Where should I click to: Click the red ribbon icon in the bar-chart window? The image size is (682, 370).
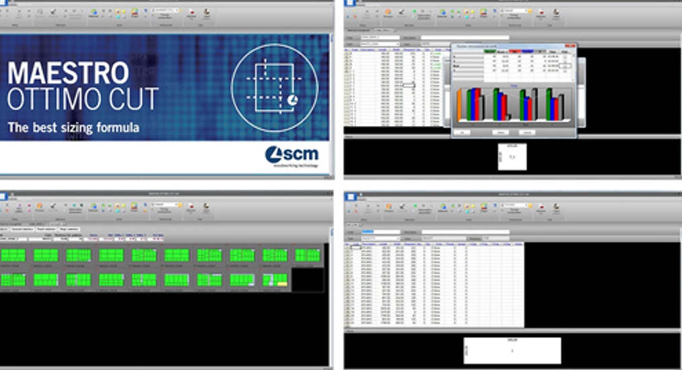541,13
